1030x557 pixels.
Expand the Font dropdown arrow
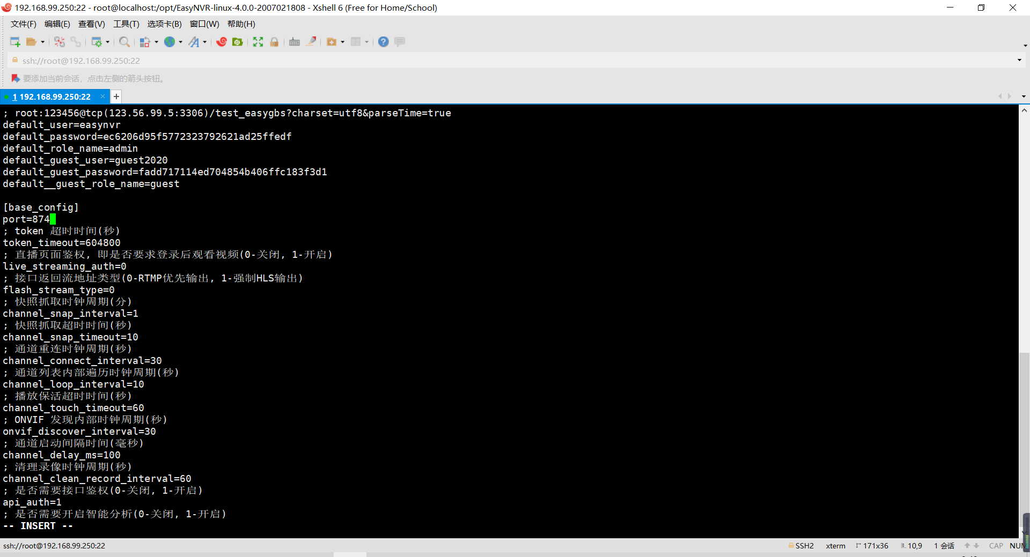click(x=204, y=42)
